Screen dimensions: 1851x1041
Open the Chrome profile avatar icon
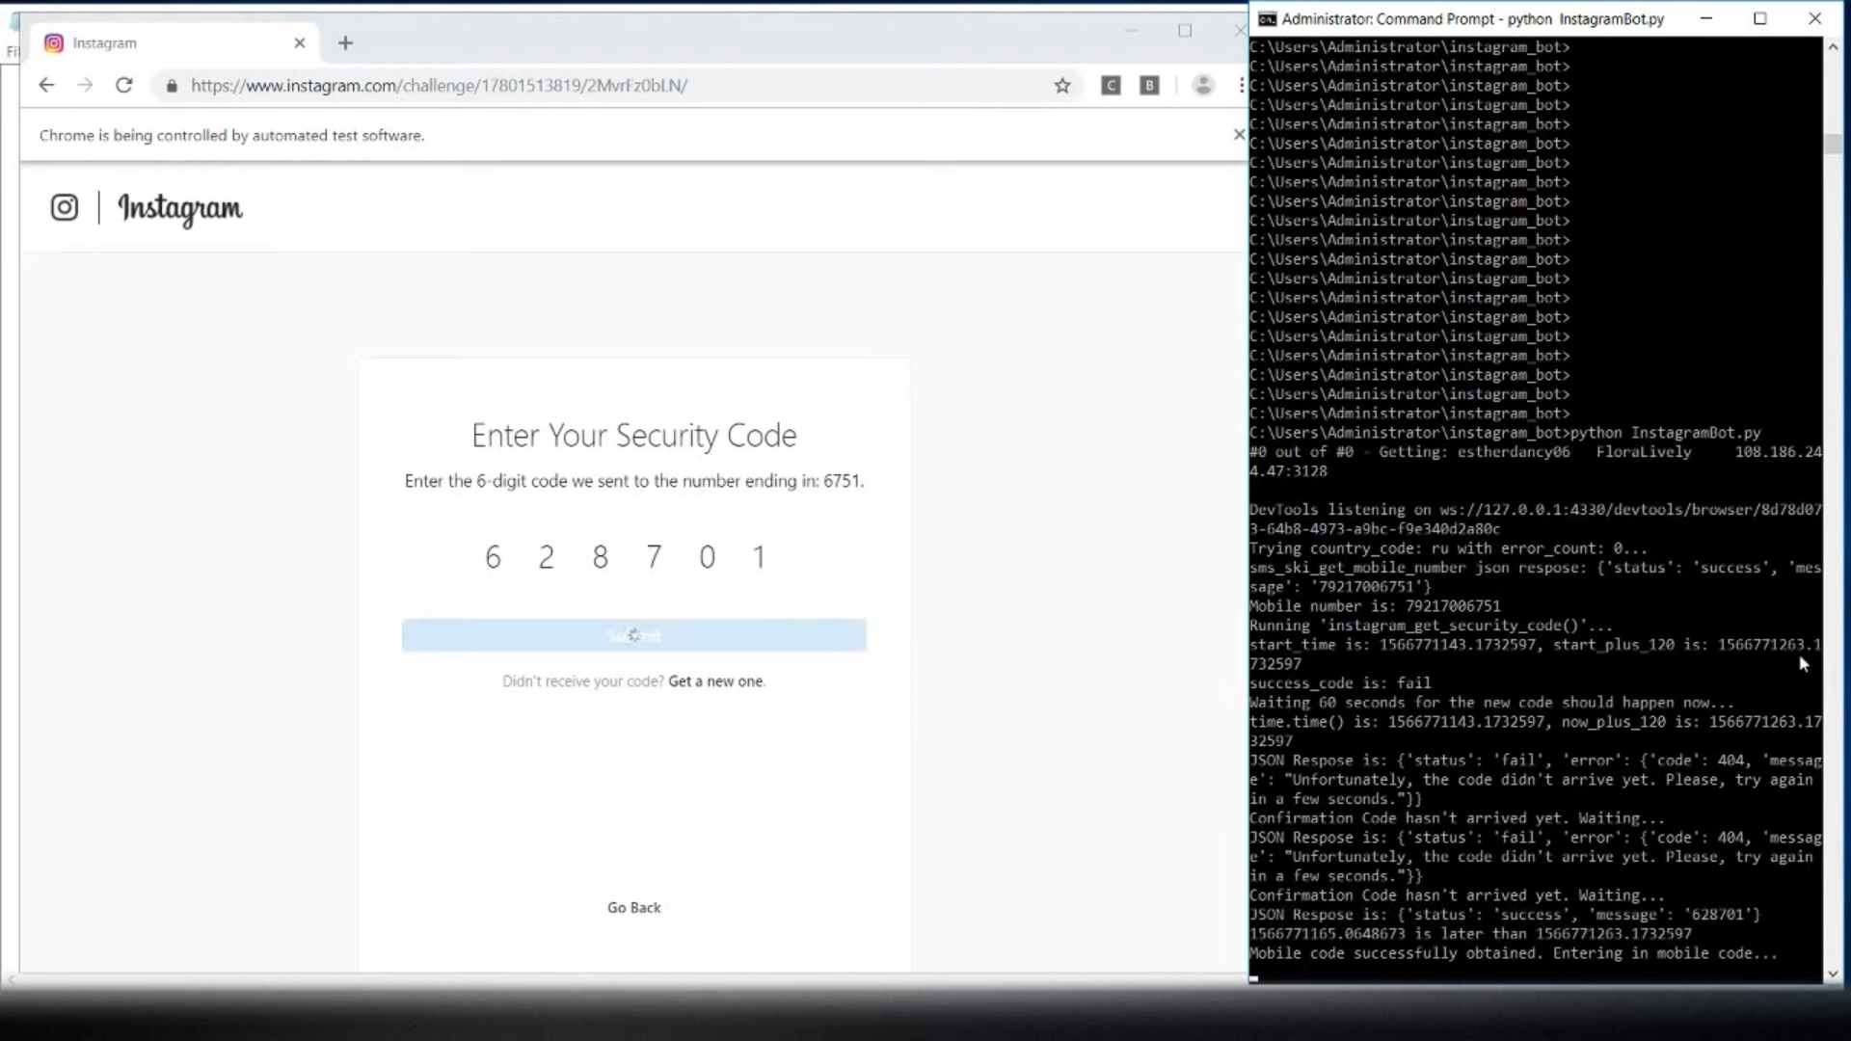1202,86
